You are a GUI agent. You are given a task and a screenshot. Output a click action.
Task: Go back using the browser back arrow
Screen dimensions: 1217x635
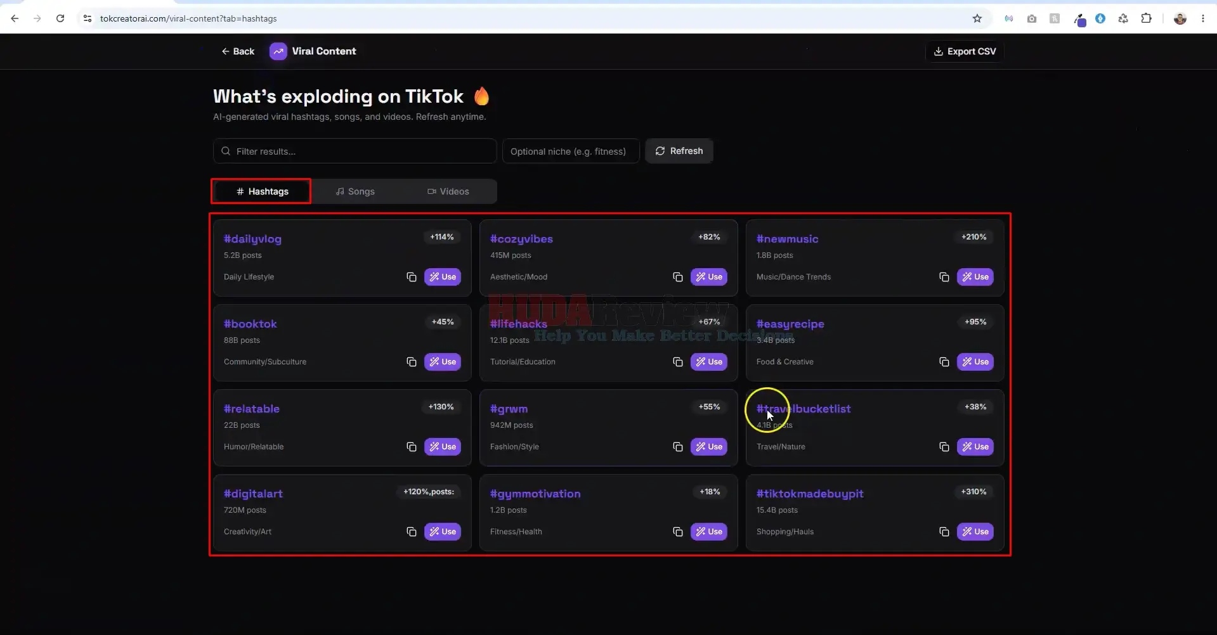point(15,18)
